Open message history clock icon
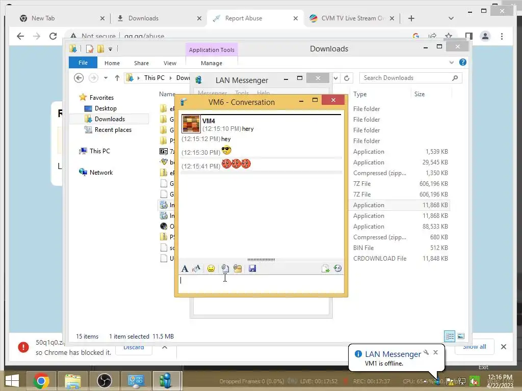This screenshot has height=391, width=522. [337, 268]
